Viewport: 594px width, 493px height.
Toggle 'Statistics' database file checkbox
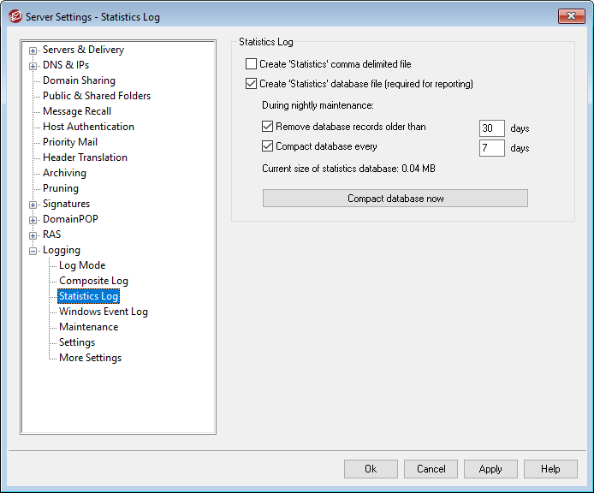(x=251, y=84)
